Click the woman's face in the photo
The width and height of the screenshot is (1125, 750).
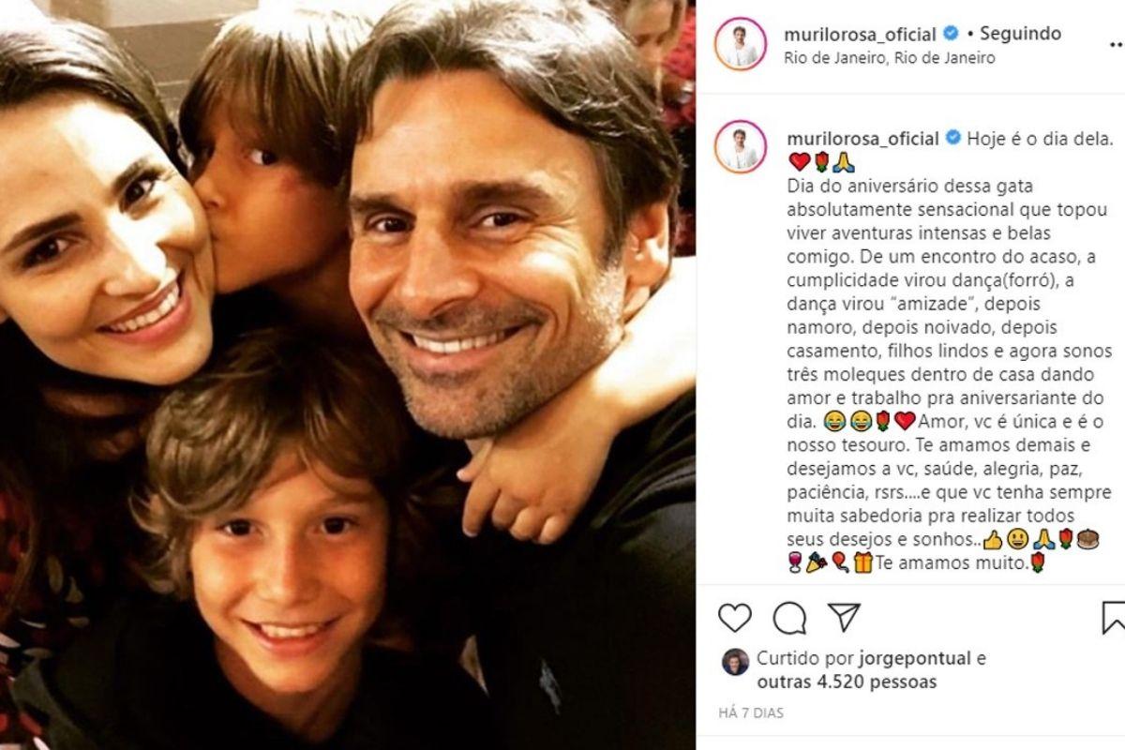103,244
